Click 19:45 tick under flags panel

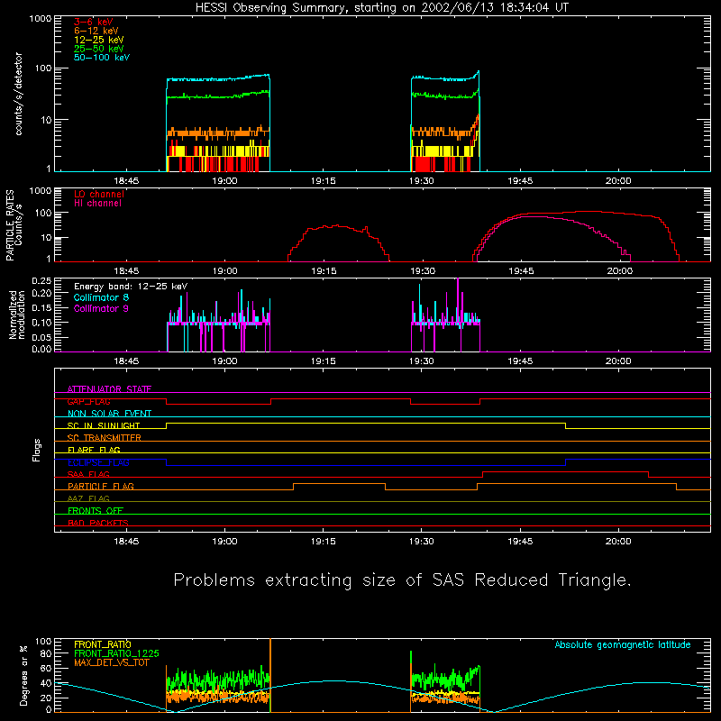coord(520,542)
